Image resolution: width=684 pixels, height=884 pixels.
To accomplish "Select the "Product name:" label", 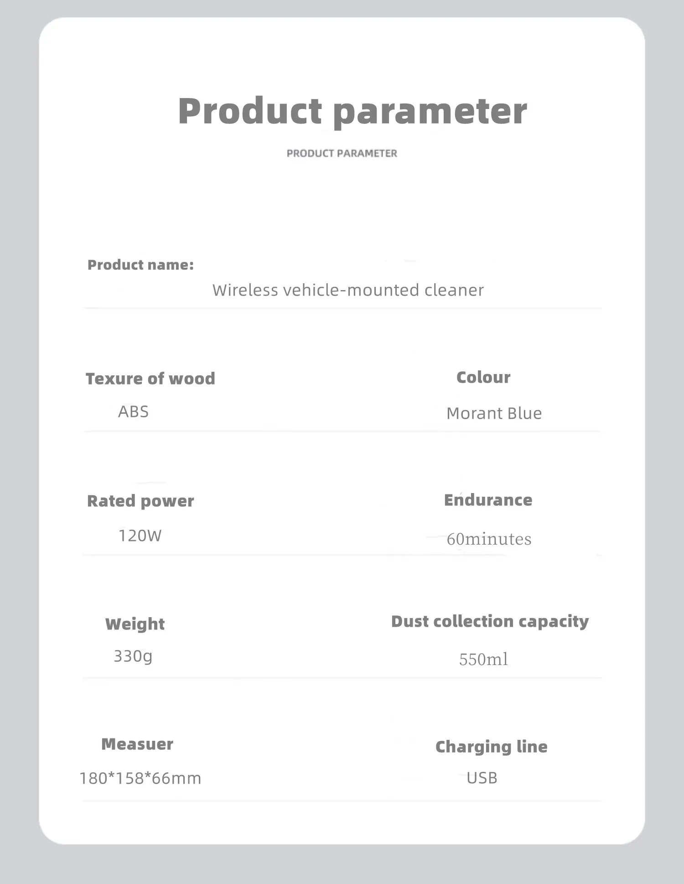I will [x=140, y=265].
